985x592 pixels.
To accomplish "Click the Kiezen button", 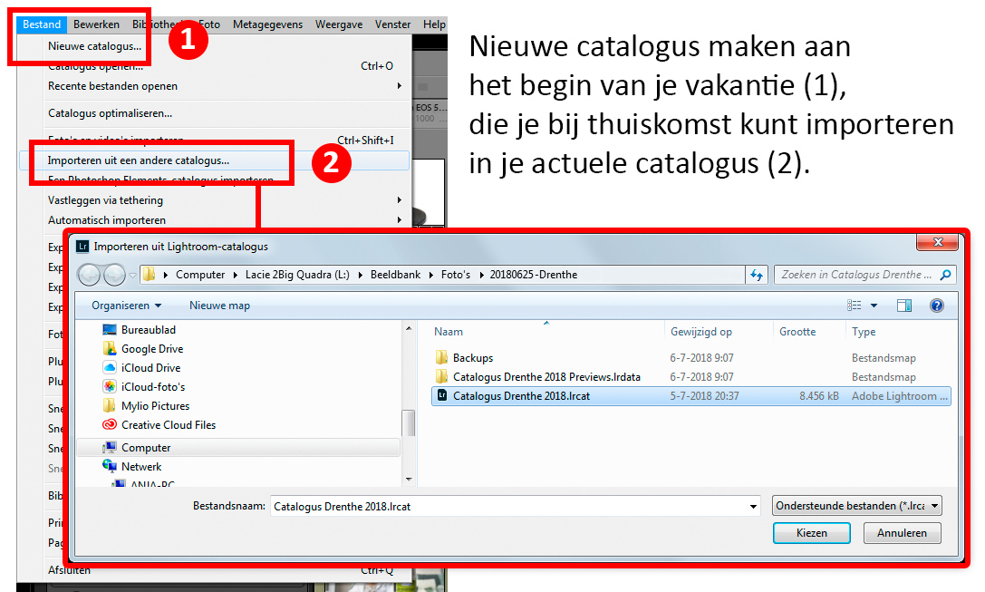I will 811,533.
